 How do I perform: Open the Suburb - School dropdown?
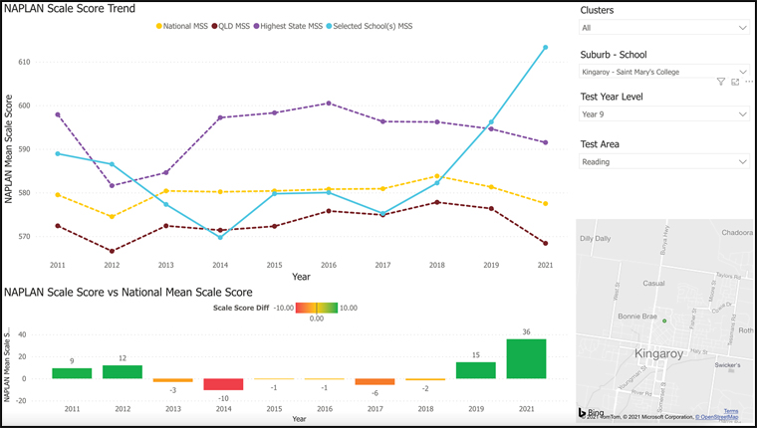coord(664,72)
